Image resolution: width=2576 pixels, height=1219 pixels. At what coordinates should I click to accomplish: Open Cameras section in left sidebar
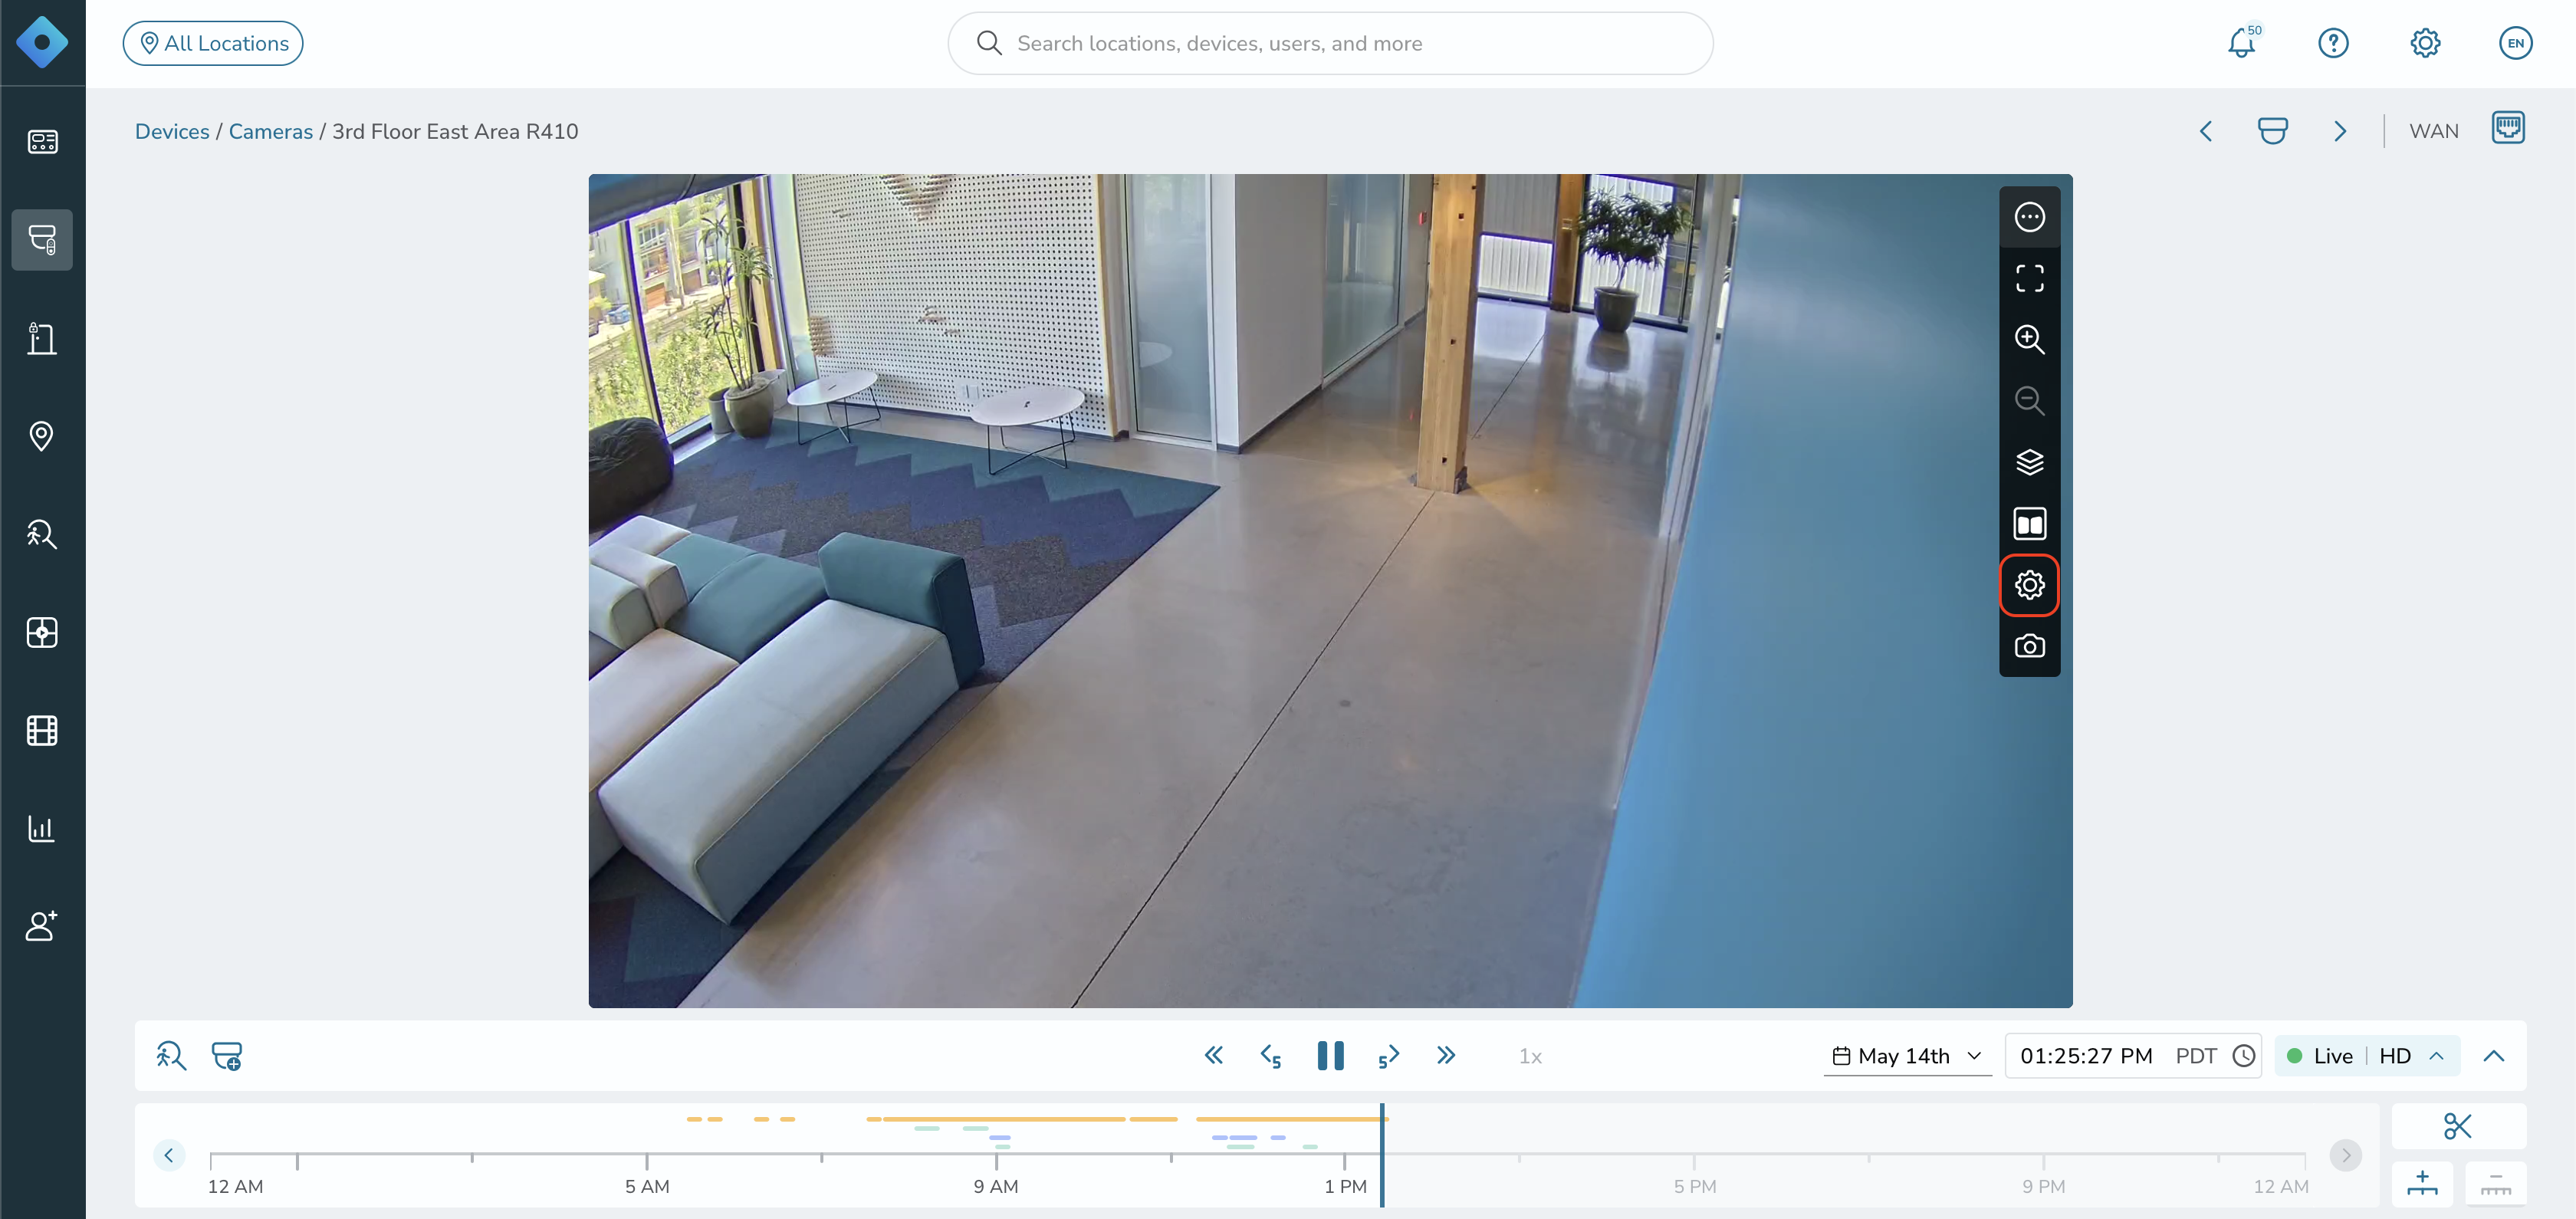pos(42,240)
